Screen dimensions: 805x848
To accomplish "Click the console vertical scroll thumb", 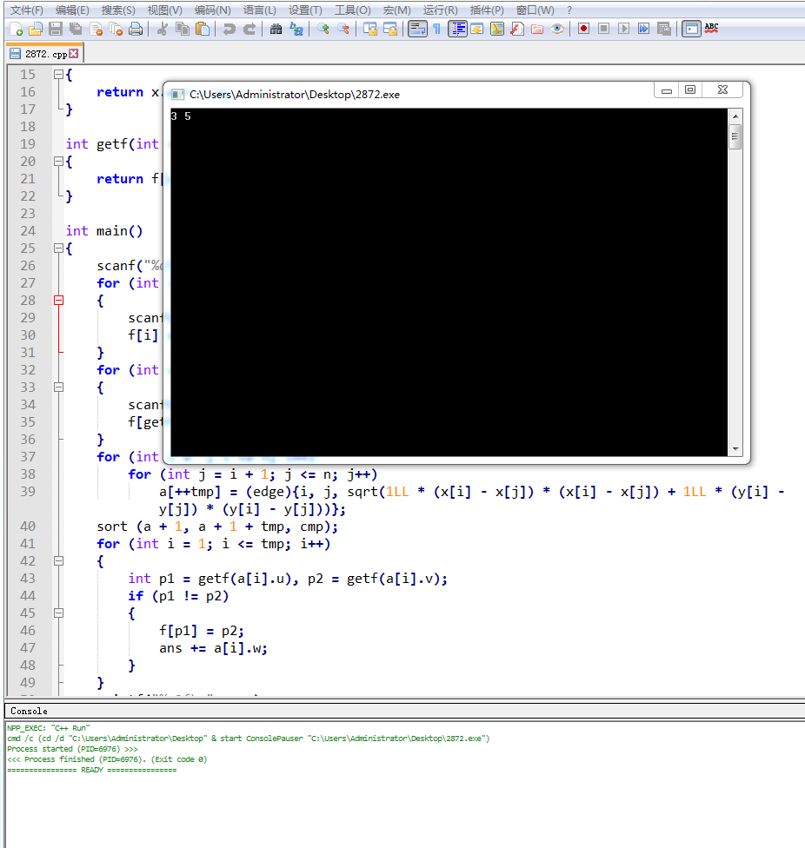I will click(x=735, y=136).
